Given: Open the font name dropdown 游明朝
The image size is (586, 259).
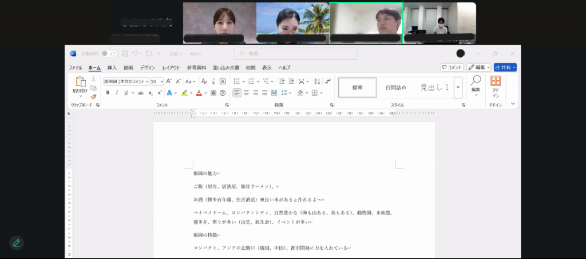Looking at the screenshot, I should 126,81.
